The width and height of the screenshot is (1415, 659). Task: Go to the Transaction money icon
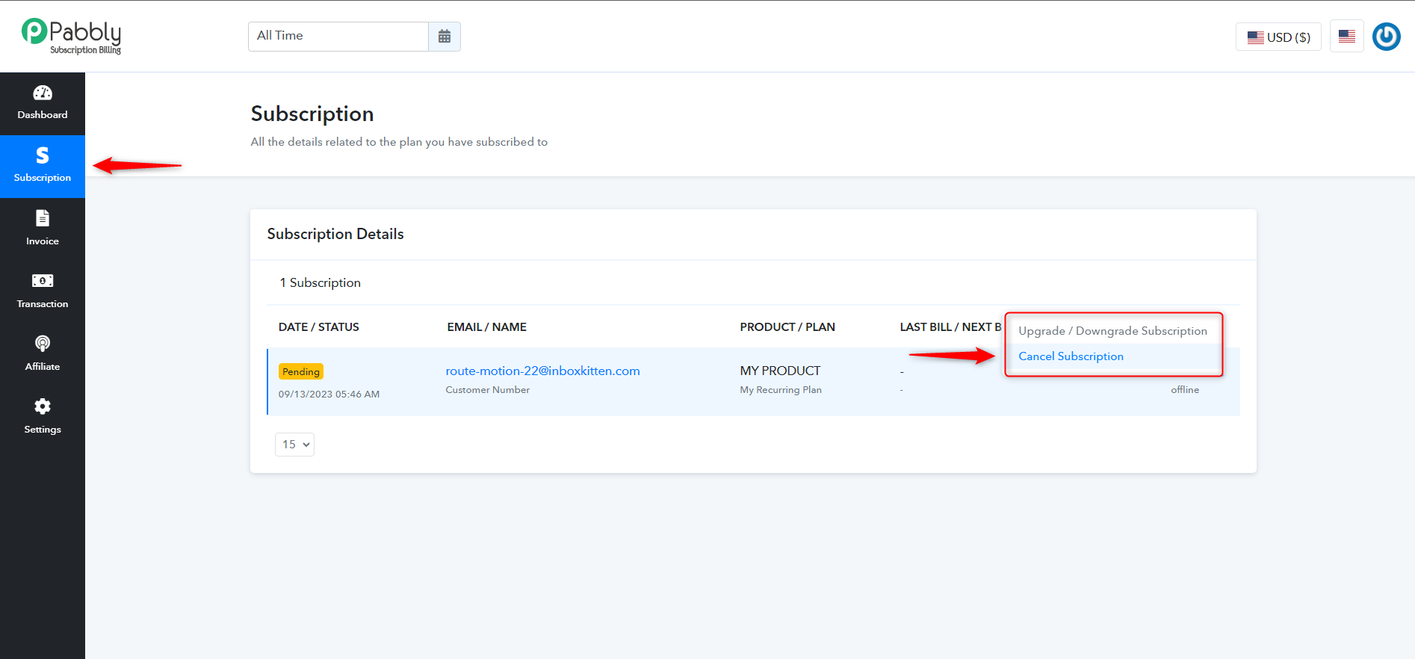click(43, 281)
